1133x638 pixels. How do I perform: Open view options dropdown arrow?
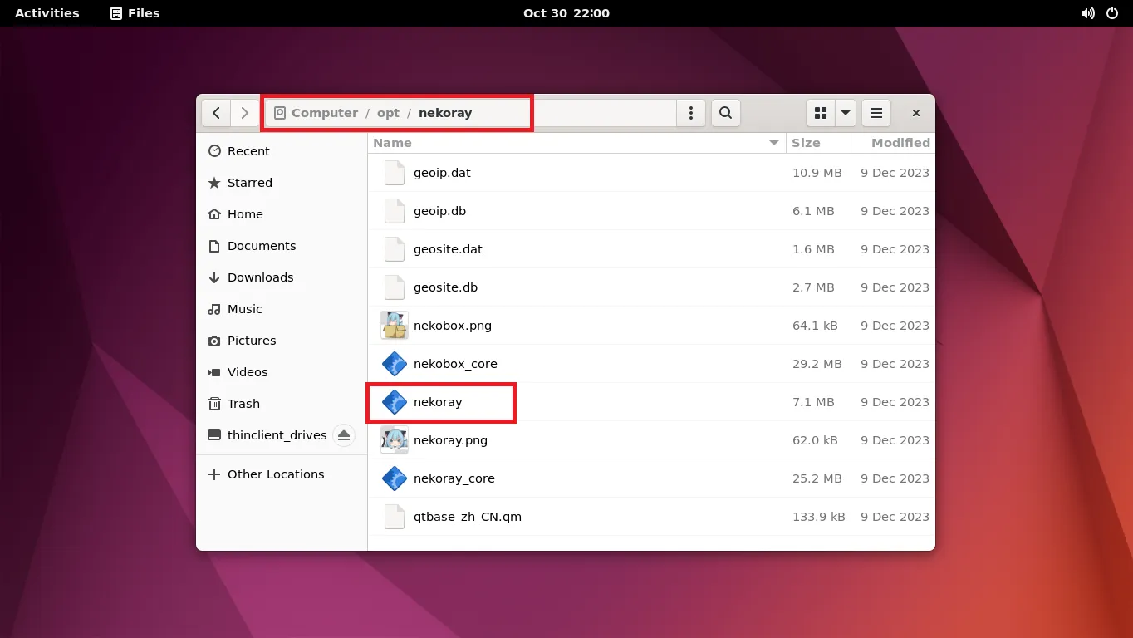pyautogui.click(x=846, y=113)
